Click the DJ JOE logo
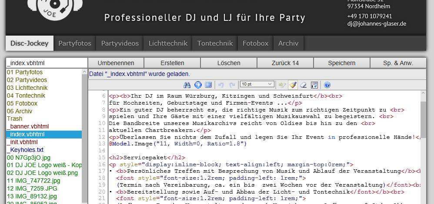434x204 pixels. point(55,10)
